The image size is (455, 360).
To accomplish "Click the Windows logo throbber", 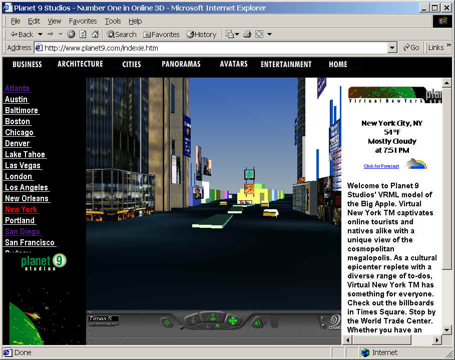I will (x=443, y=21).
